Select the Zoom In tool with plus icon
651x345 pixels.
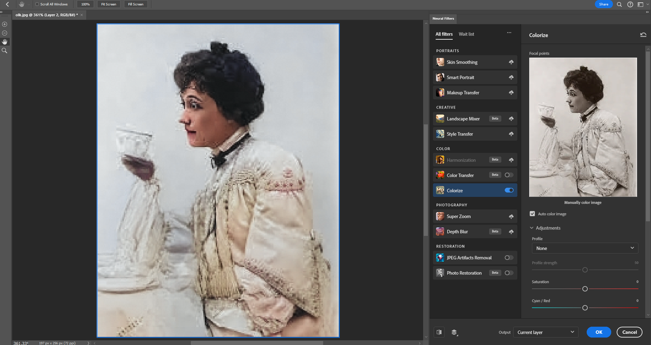click(5, 24)
